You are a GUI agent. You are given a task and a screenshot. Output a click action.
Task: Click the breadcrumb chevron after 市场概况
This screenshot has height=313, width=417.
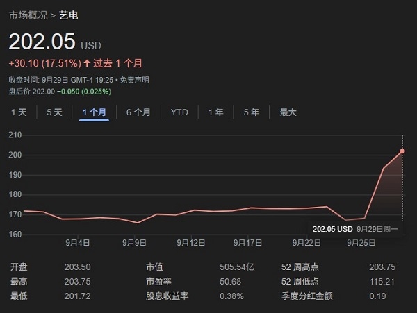pos(53,15)
